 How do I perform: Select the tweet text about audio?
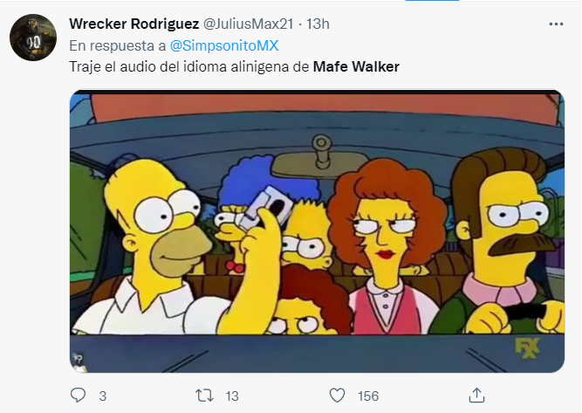(234, 67)
